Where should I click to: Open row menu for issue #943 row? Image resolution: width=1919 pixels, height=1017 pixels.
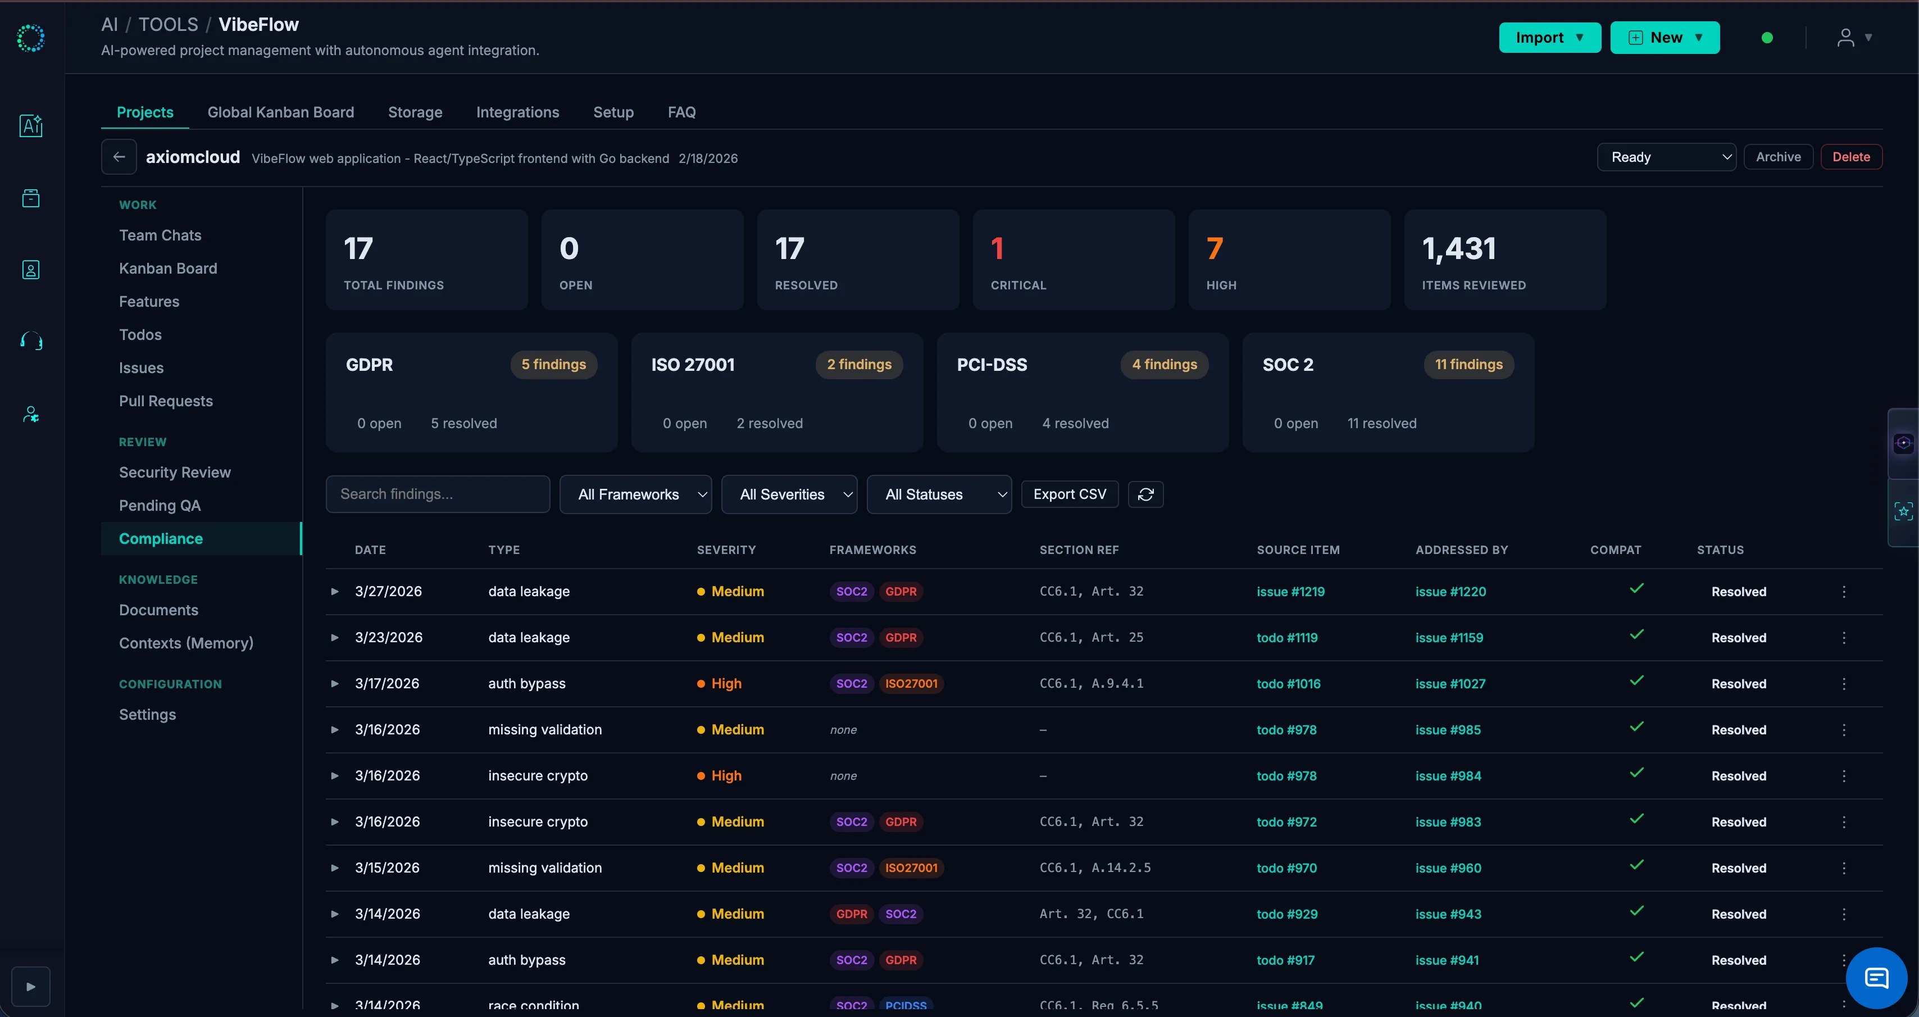point(1844,914)
